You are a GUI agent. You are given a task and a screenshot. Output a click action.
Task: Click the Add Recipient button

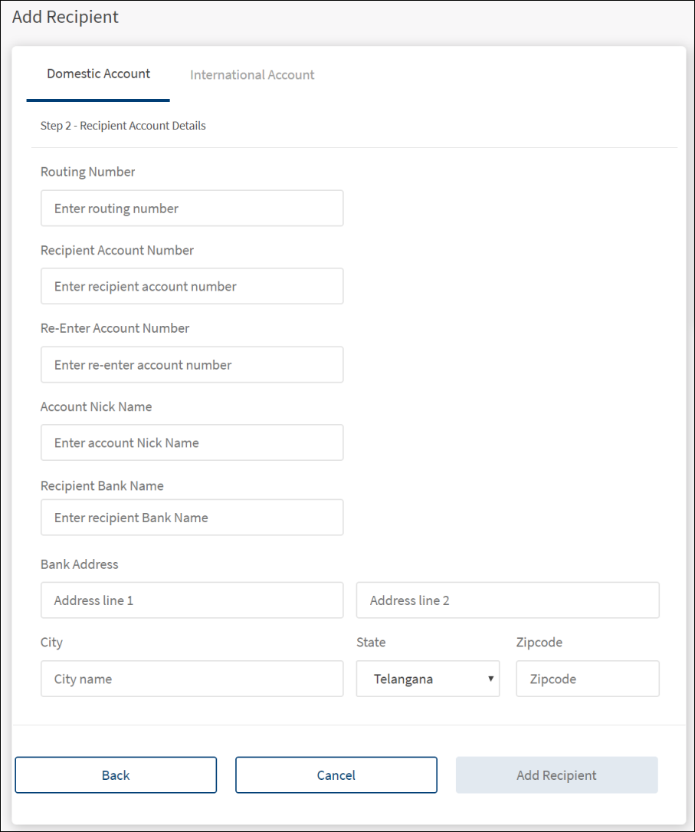(x=556, y=775)
